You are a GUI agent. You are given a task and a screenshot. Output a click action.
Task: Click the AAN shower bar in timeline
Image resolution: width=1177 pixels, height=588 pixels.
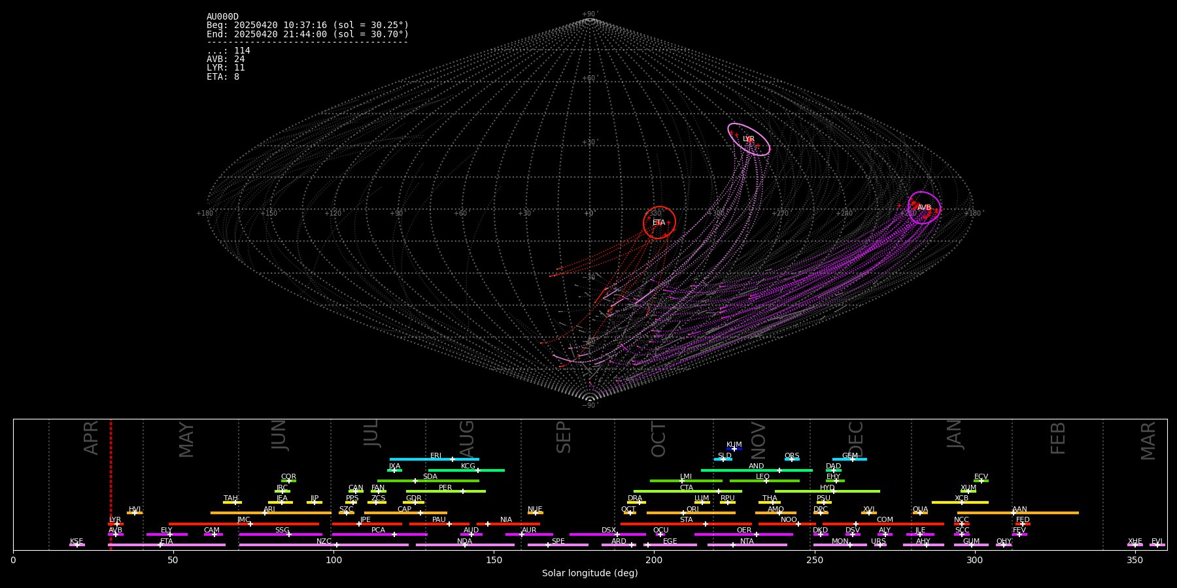(1018, 513)
